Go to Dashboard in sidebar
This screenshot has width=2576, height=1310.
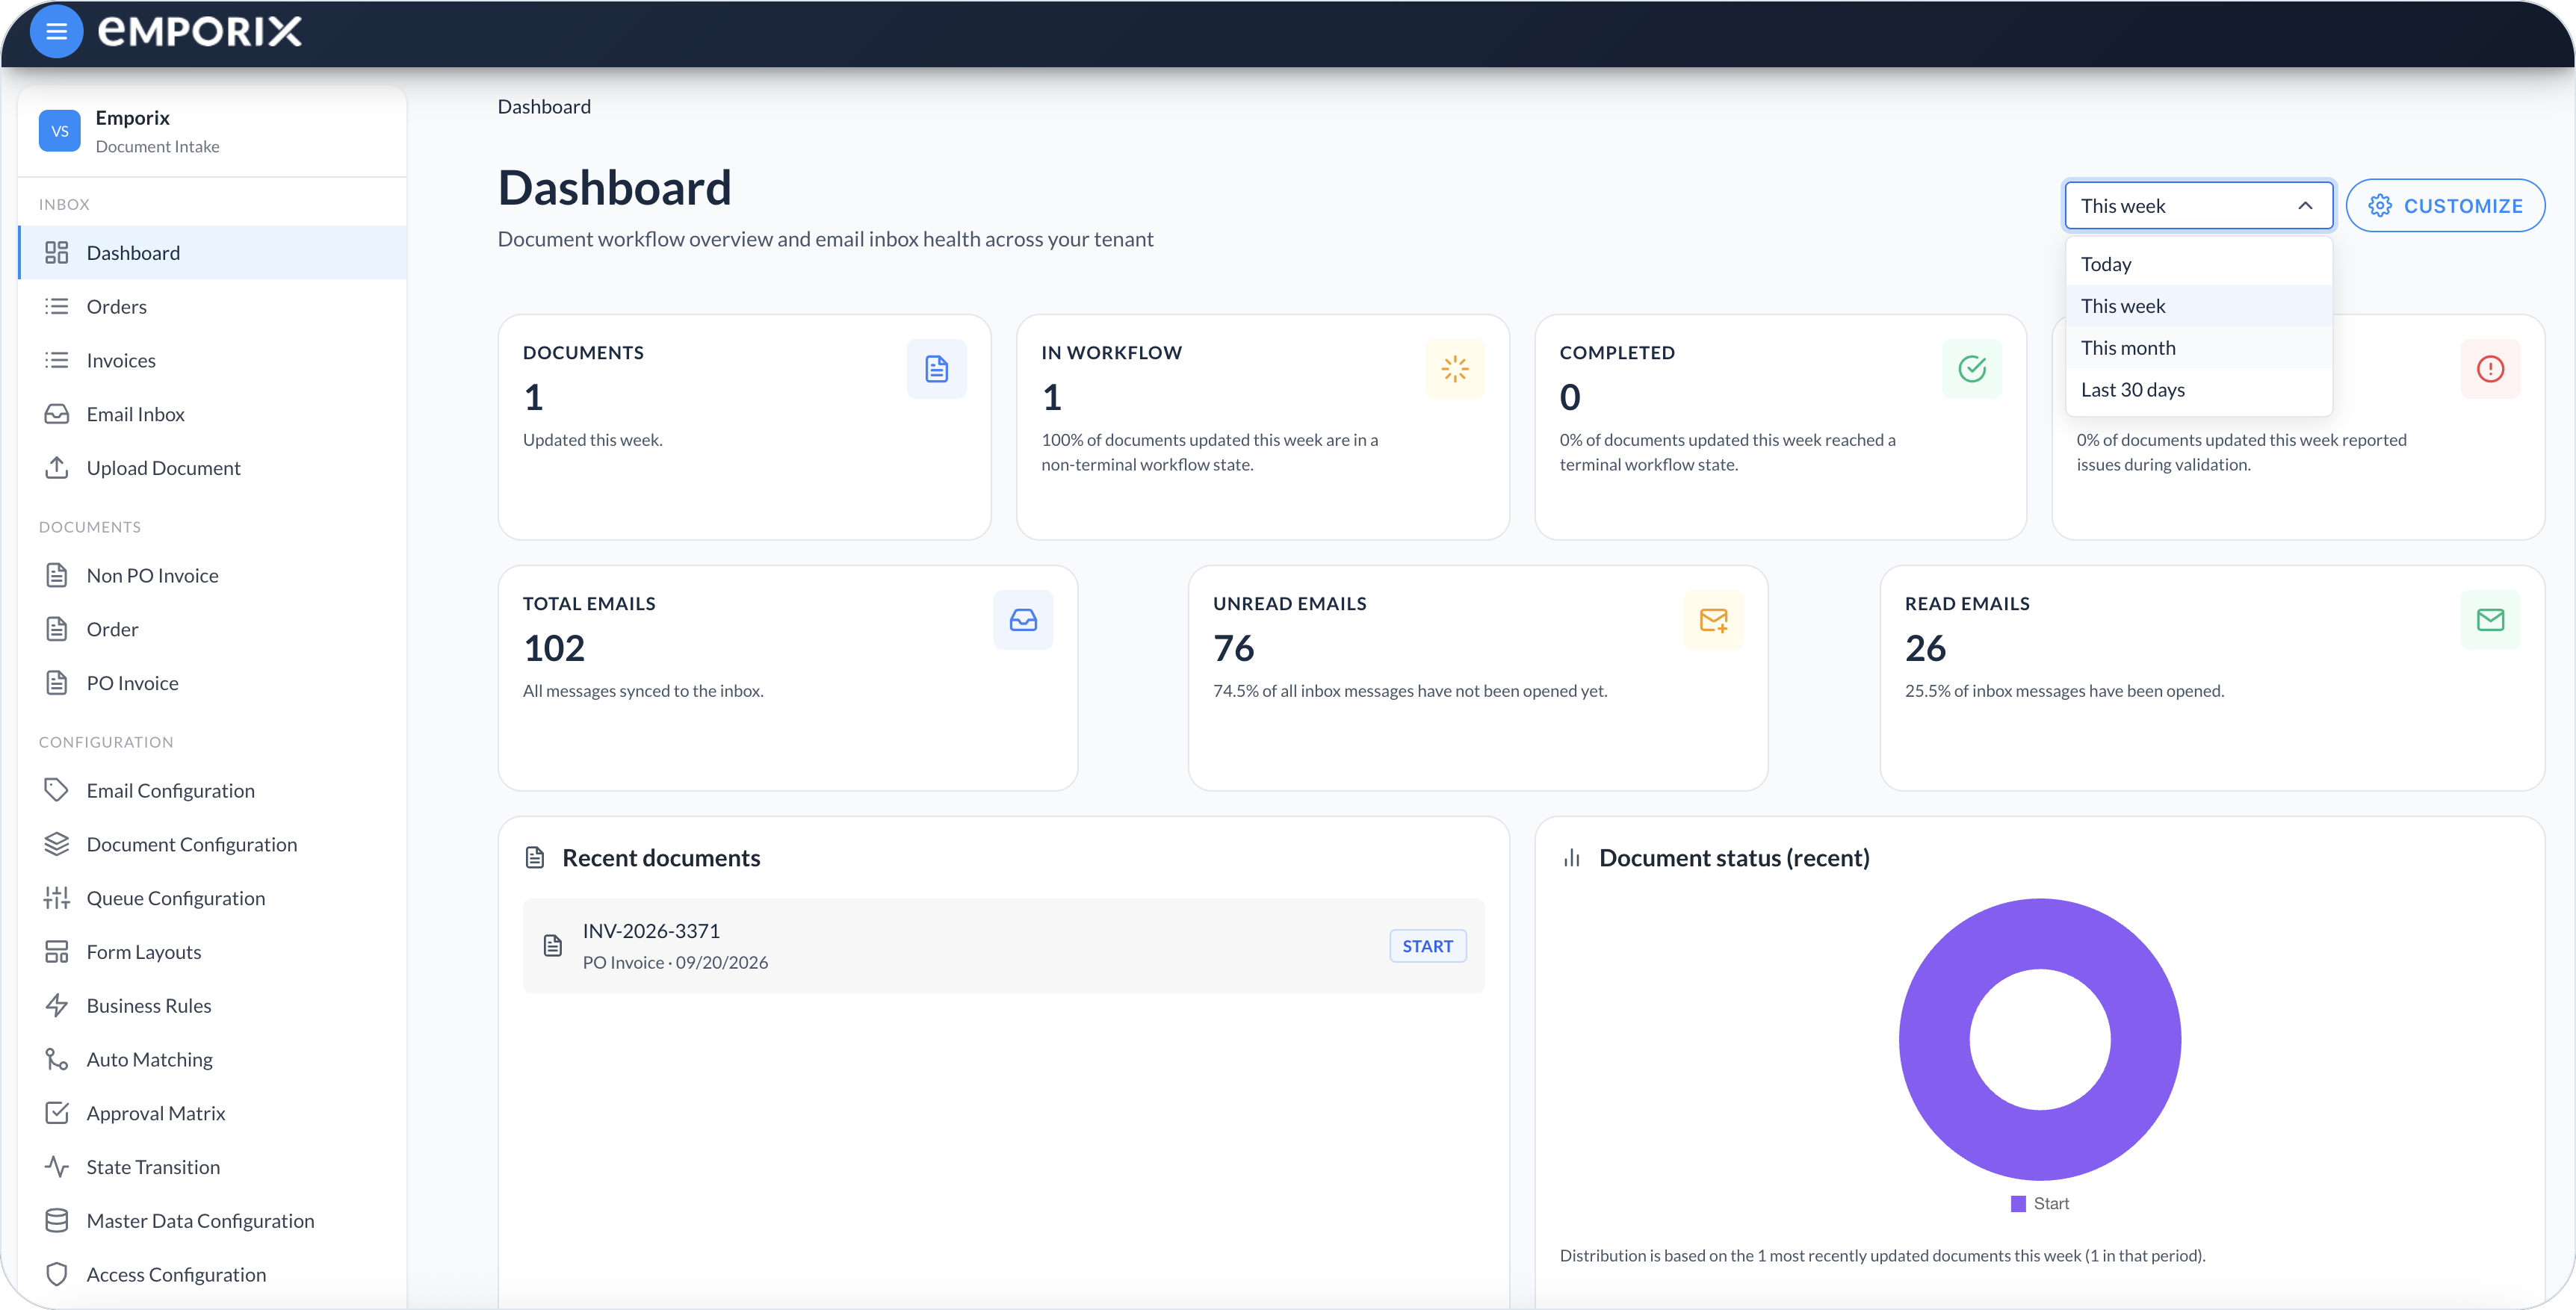(212, 253)
